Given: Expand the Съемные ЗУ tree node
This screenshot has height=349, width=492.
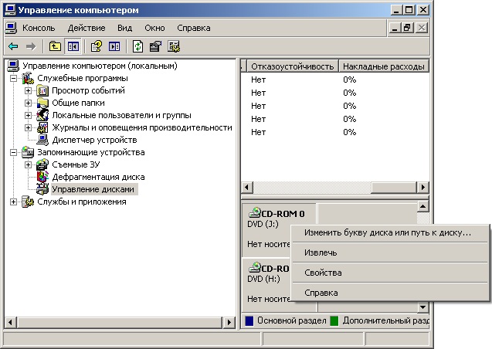Looking at the screenshot, I should point(29,164).
